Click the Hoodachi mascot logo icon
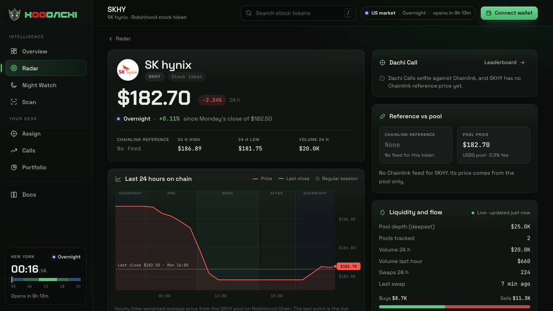553x311 pixels. pos(15,15)
